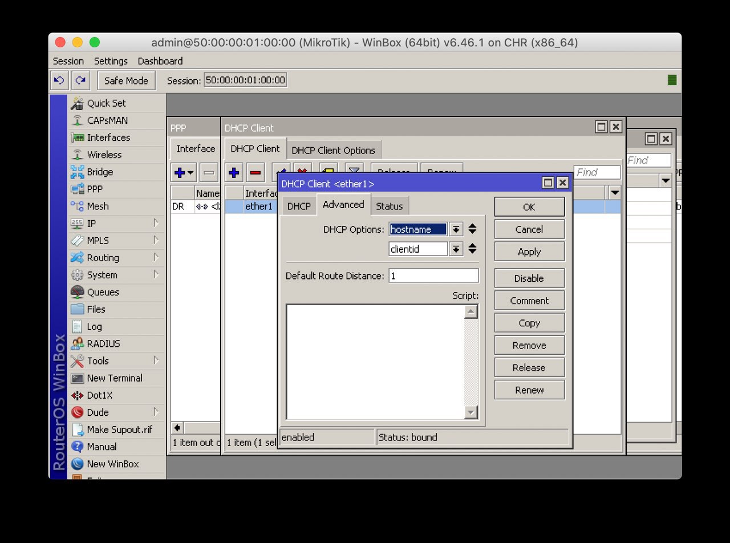The image size is (730, 543).
Task: Click the Apply button
Action: pos(529,252)
